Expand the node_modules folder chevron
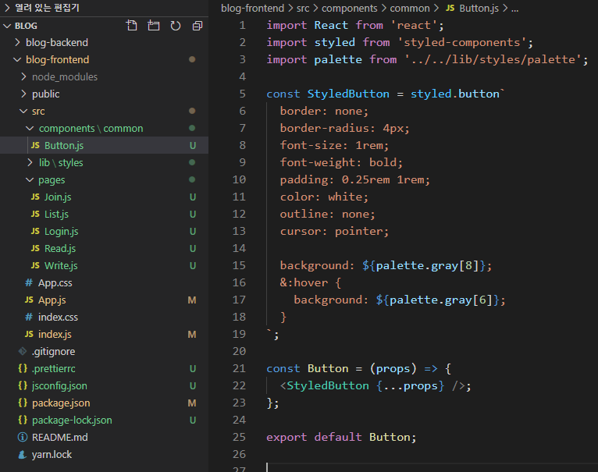This screenshot has width=598, height=472. [x=23, y=76]
